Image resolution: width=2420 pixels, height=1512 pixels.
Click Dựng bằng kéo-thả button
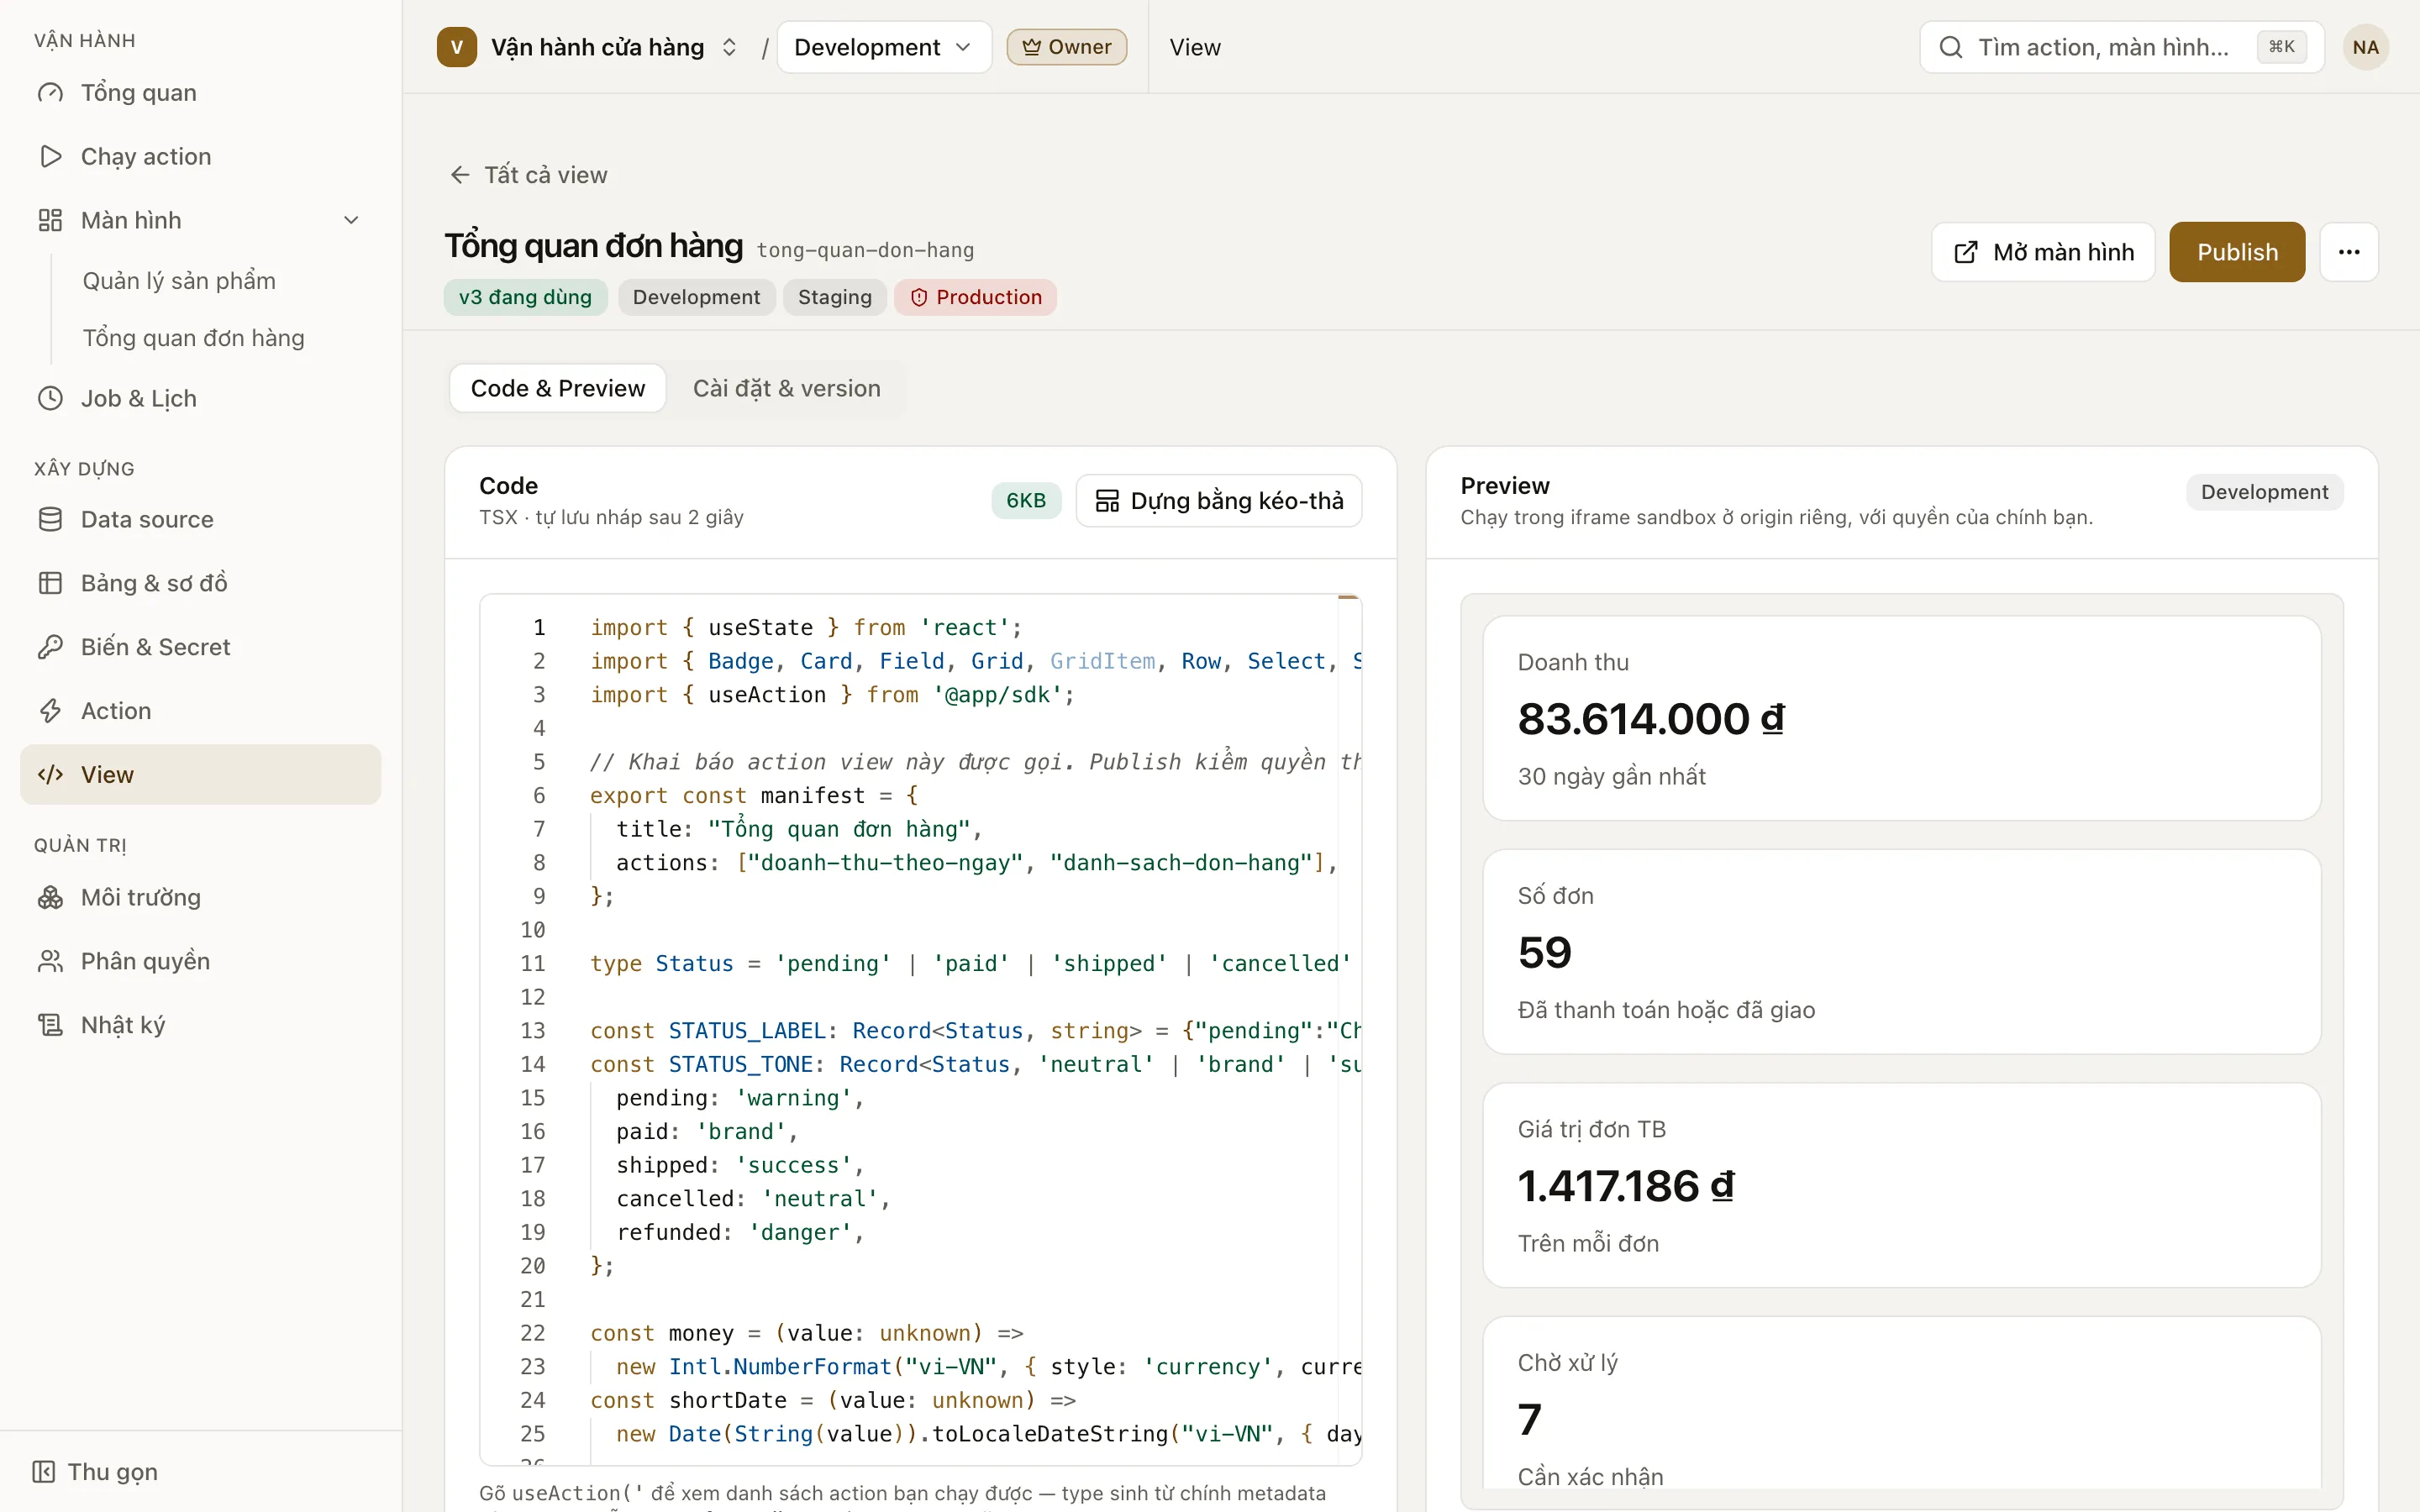coord(1219,501)
